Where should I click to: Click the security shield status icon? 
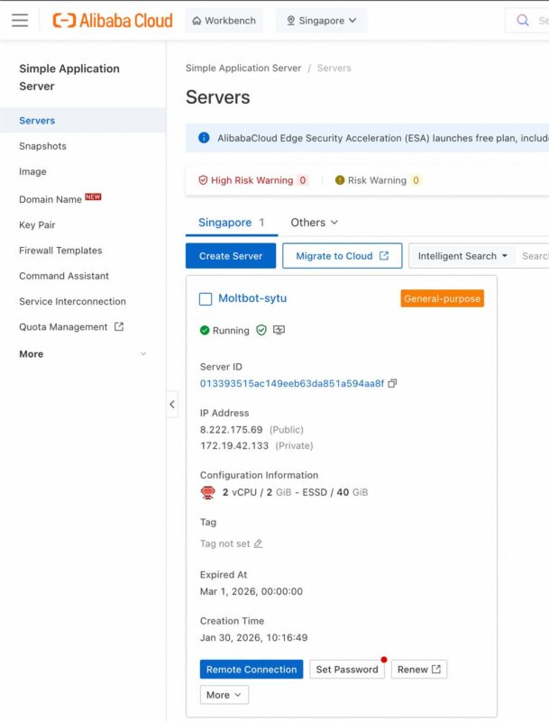261,331
